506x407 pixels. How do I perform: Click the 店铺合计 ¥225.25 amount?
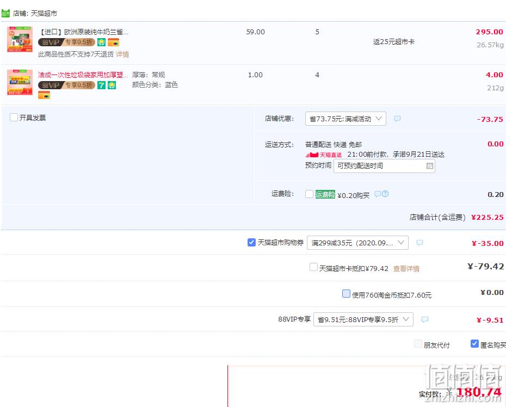(x=488, y=218)
